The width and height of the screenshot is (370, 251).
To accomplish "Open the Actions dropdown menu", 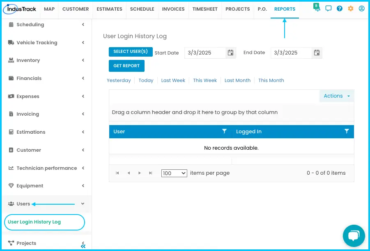I will click(x=337, y=96).
